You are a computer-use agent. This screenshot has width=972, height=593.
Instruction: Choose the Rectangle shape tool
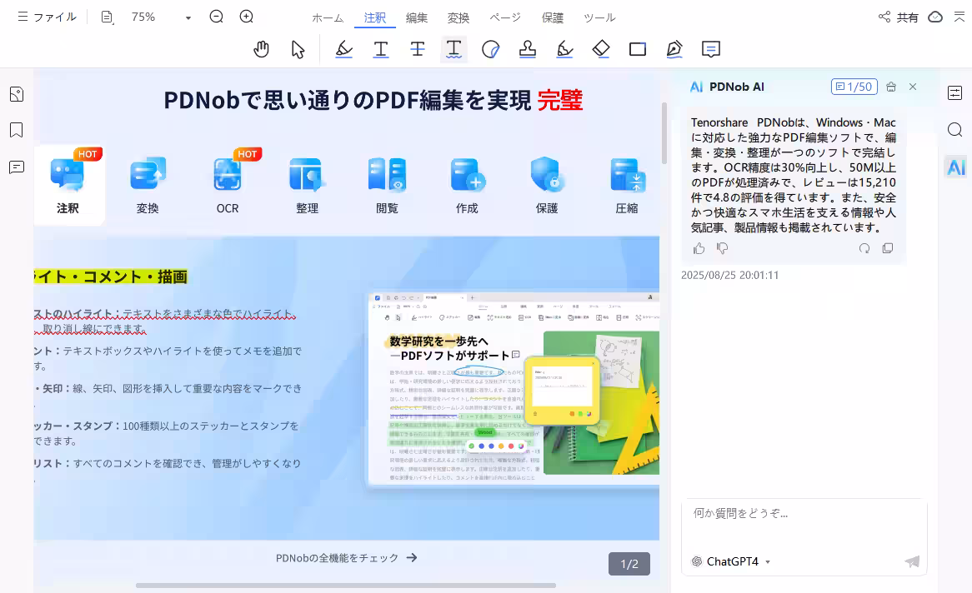click(x=638, y=49)
